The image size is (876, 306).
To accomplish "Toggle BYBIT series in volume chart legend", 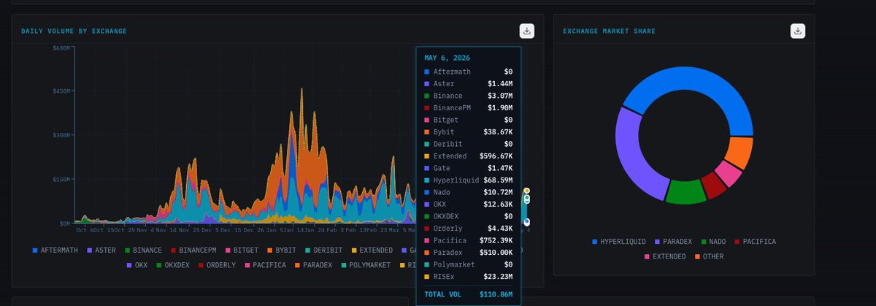I will 282,250.
